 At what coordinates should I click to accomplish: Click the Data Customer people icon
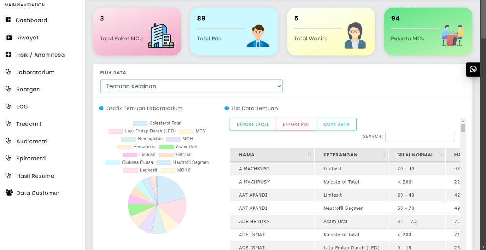point(9,193)
